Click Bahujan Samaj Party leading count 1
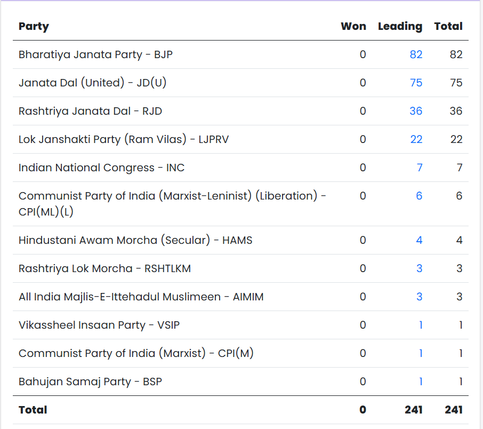Viewport: 483px width, 429px height. click(x=420, y=382)
